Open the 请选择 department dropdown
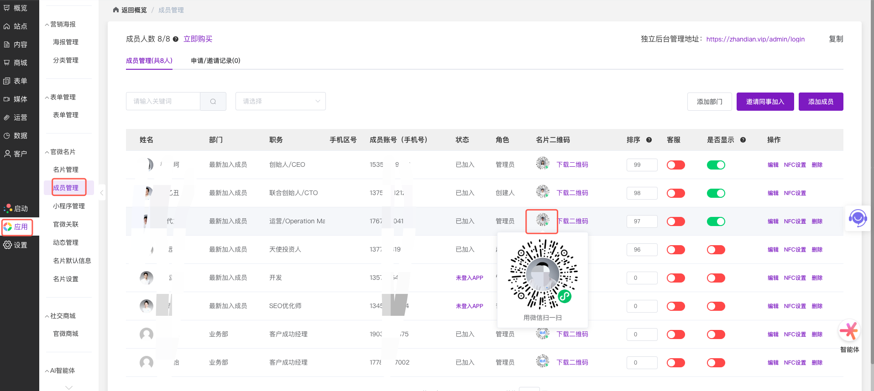 coord(280,101)
